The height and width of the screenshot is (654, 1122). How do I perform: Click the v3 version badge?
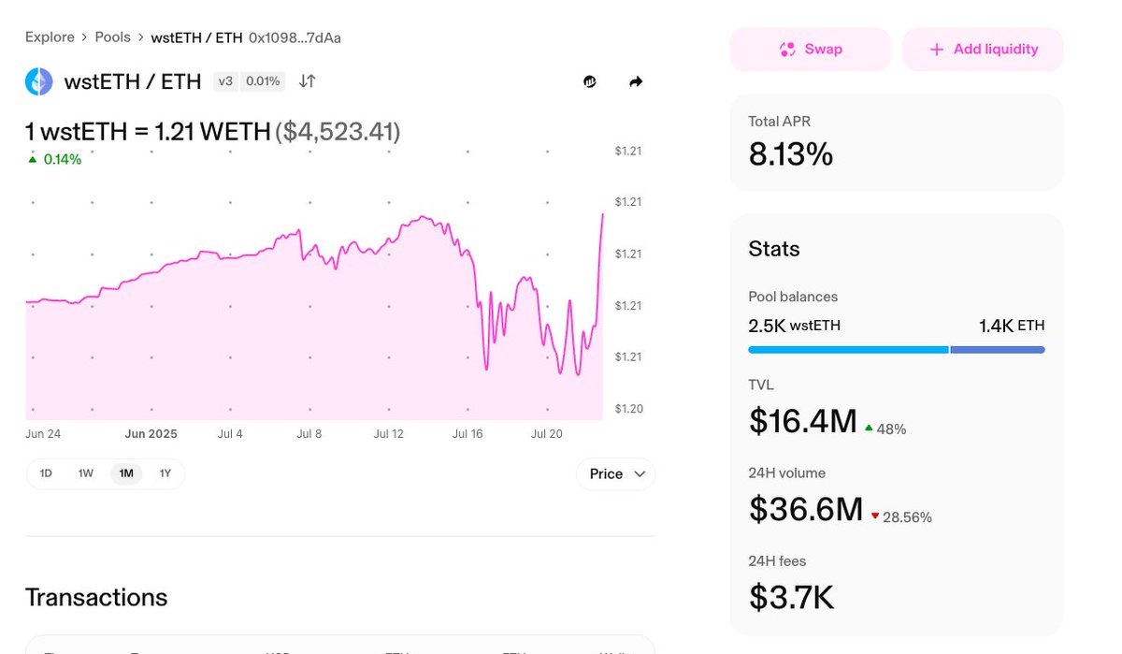tap(225, 81)
